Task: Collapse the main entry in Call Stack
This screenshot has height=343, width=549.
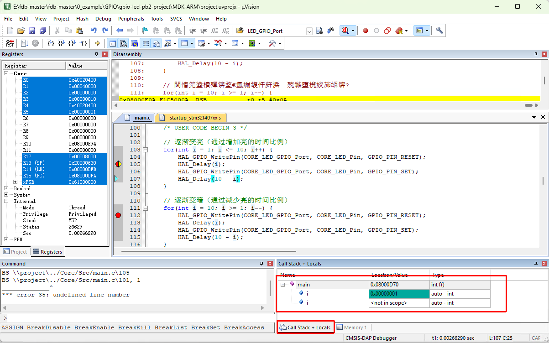Action: point(283,285)
